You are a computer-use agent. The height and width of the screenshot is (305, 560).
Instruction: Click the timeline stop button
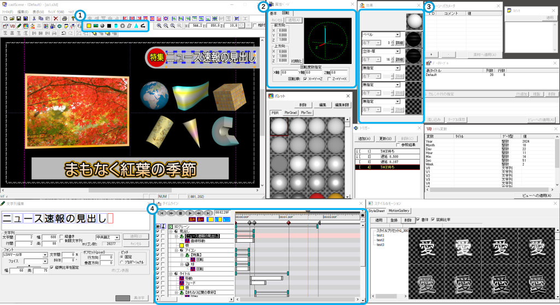pos(180,213)
